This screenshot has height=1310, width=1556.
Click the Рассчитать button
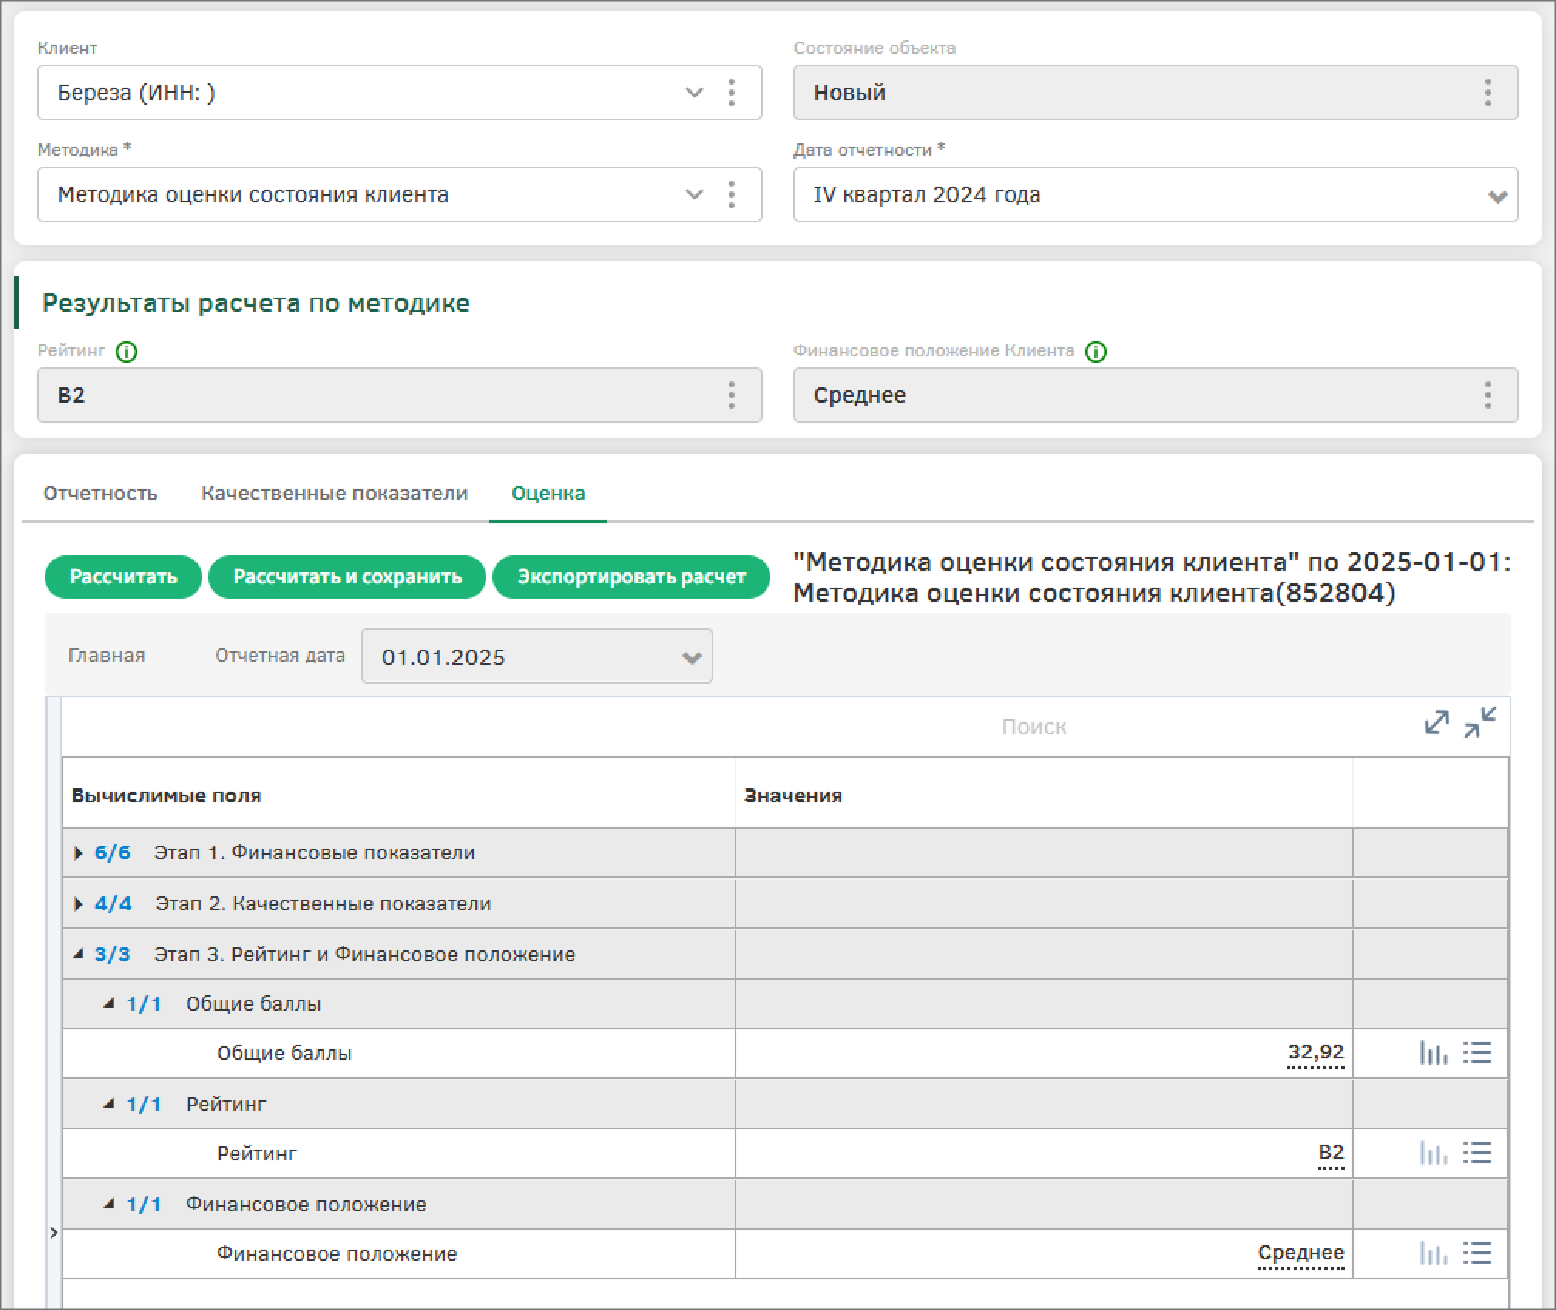tap(123, 577)
